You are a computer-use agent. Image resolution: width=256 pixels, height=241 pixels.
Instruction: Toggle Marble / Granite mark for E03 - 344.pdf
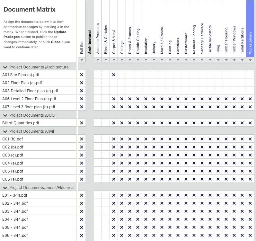pyautogui.click(x=162, y=211)
